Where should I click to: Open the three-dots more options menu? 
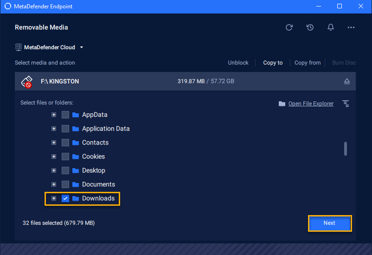point(351,27)
